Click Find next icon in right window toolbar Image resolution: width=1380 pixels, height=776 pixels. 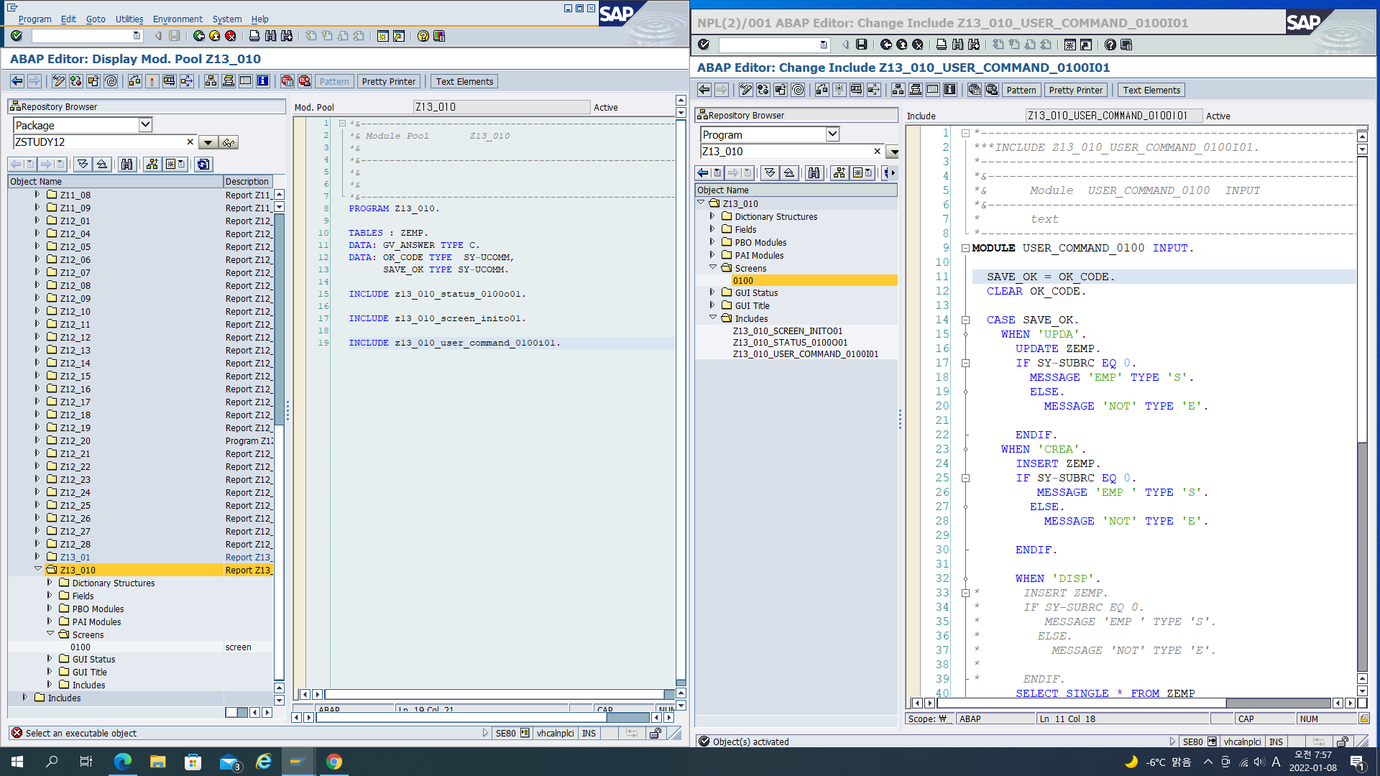click(x=974, y=45)
